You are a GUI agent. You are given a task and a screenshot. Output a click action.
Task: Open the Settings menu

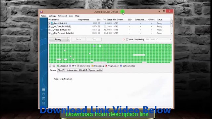(52, 16)
